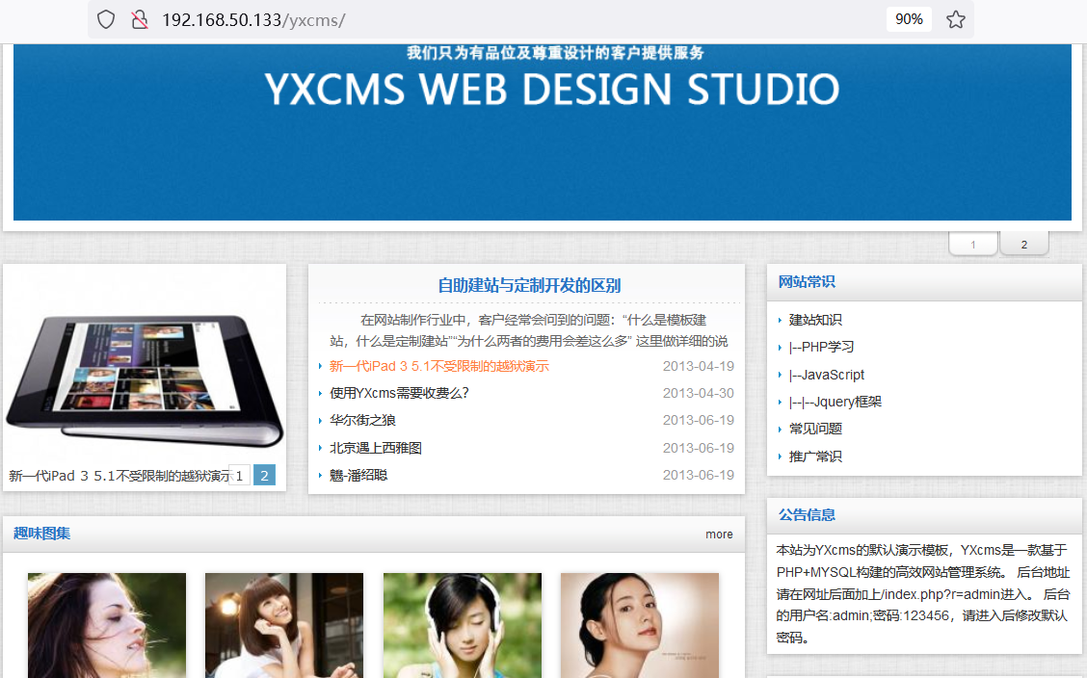Select banner slide 2 pagination button
Viewport: 1087px width, 678px height.
click(1023, 243)
